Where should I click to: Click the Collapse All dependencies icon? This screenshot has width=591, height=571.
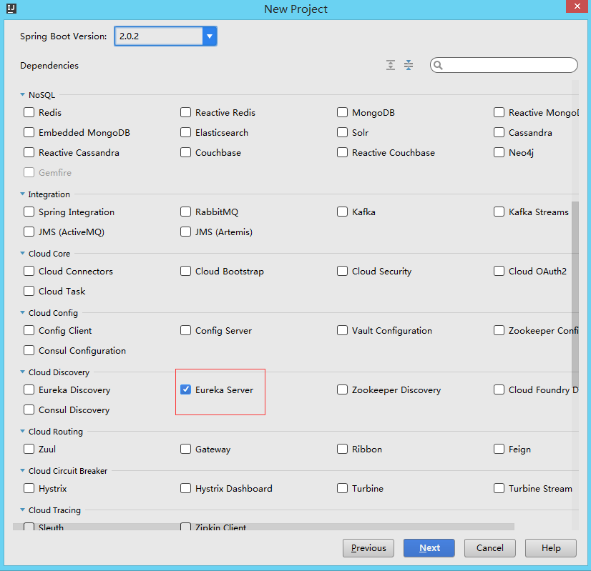pyautogui.click(x=409, y=65)
